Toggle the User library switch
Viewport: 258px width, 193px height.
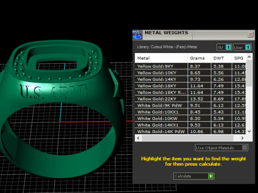pos(242,47)
